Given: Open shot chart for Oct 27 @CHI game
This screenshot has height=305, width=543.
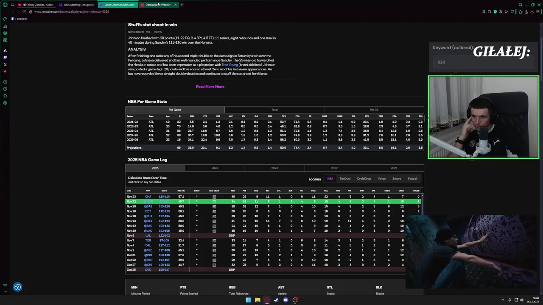Looking at the screenshot, I should (214, 265).
